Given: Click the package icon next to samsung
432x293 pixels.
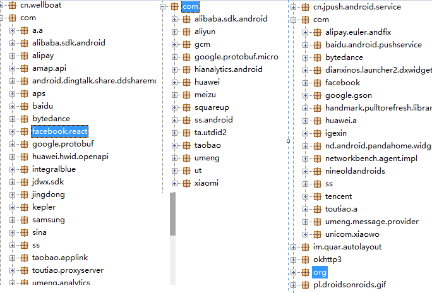Looking at the screenshot, I should pos(25,220).
